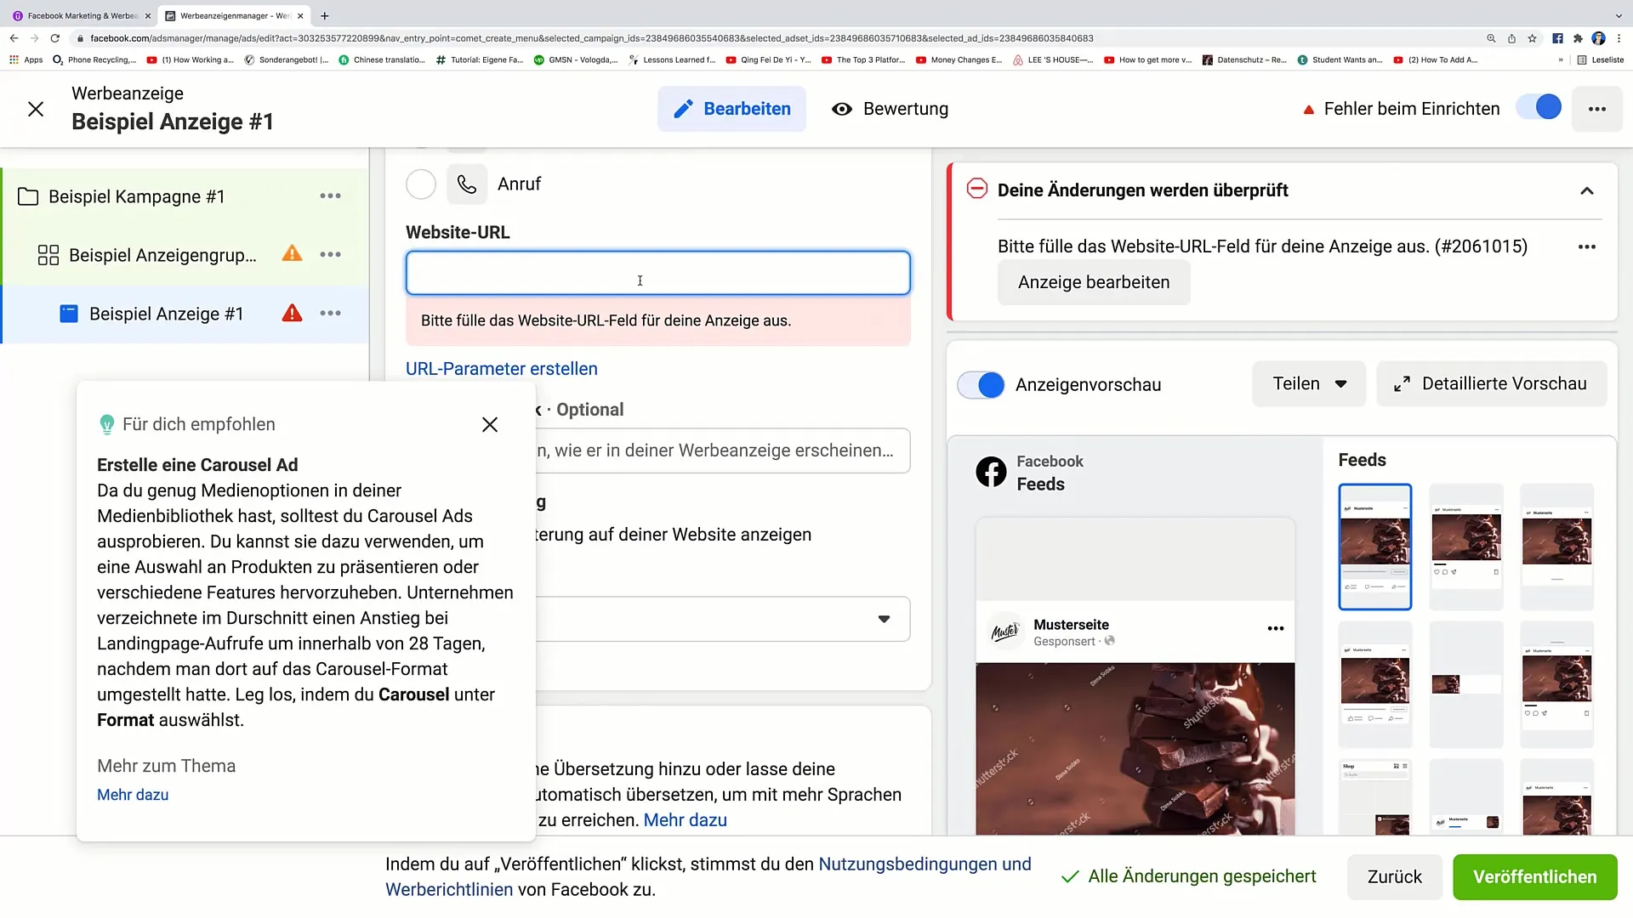Click Anzeige bearbeiten button
Screen dimensions: 1633x918
[x=1094, y=282]
